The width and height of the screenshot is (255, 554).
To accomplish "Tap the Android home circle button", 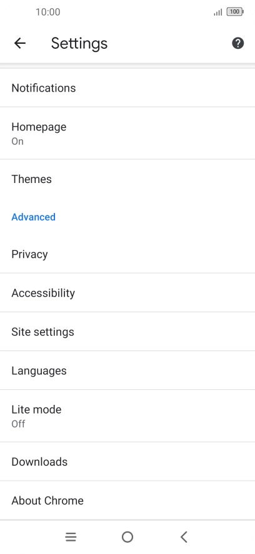I will [x=127, y=537].
